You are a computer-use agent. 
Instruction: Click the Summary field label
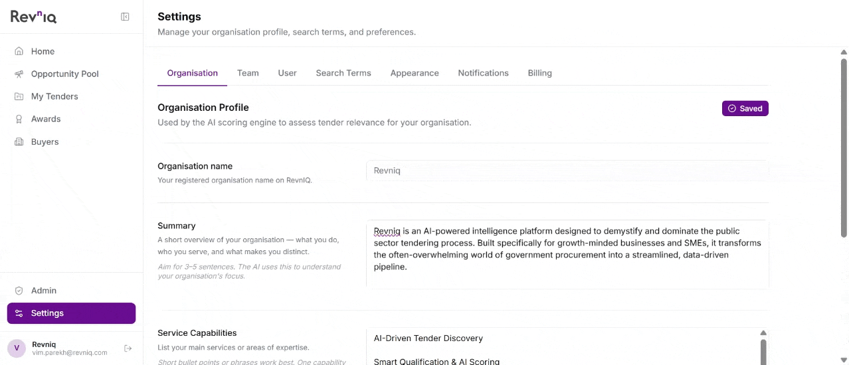pyautogui.click(x=177, y=226)
